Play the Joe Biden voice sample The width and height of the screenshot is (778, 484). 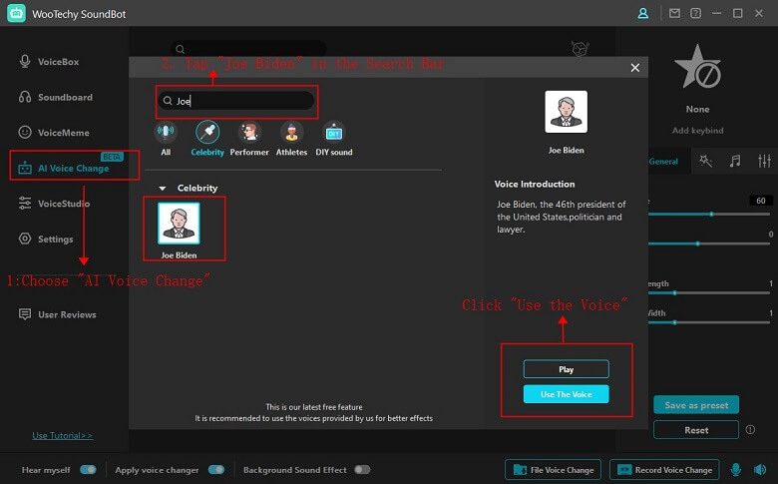566,369
